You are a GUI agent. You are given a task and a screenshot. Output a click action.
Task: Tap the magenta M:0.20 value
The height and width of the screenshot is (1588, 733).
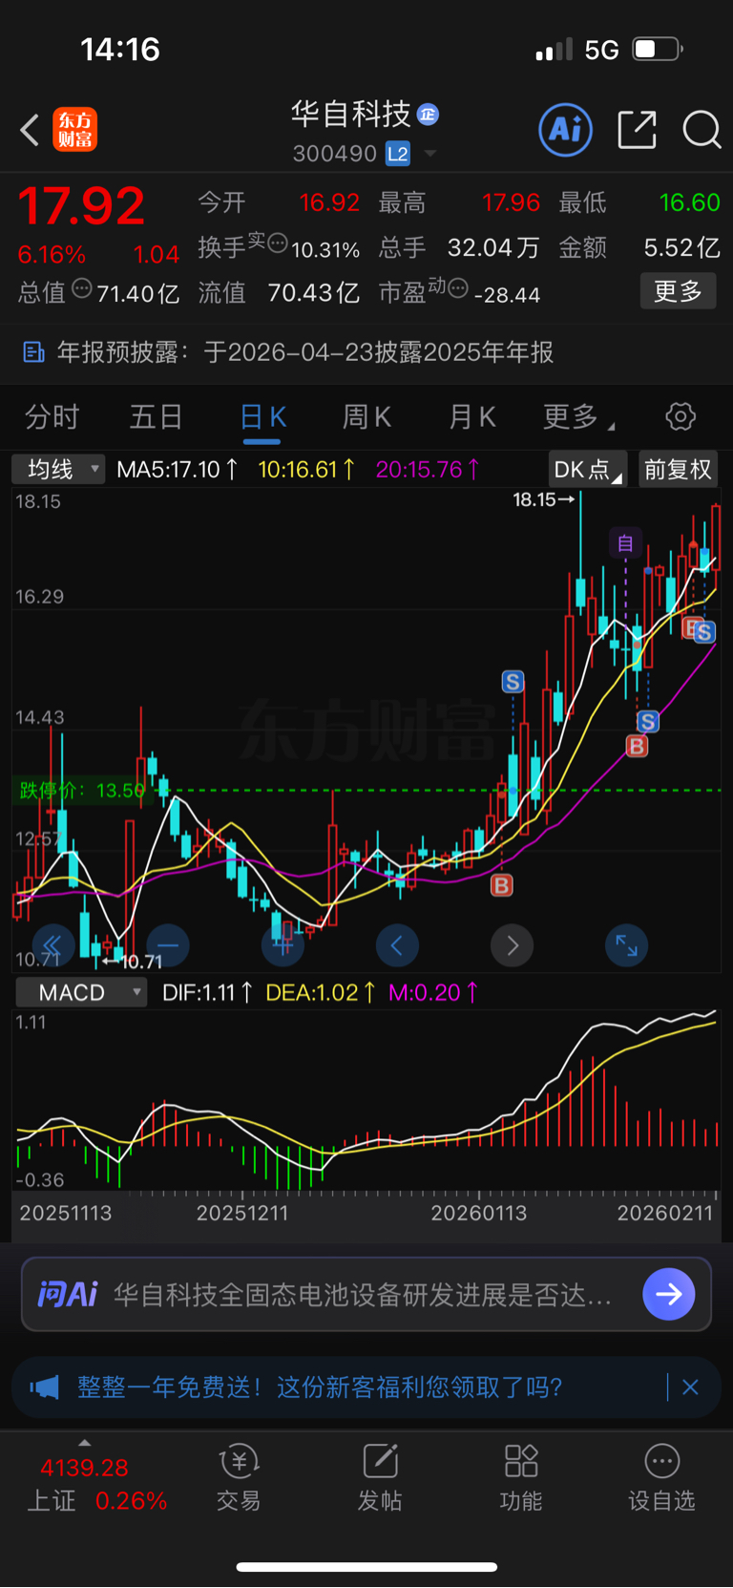[433, 993]
